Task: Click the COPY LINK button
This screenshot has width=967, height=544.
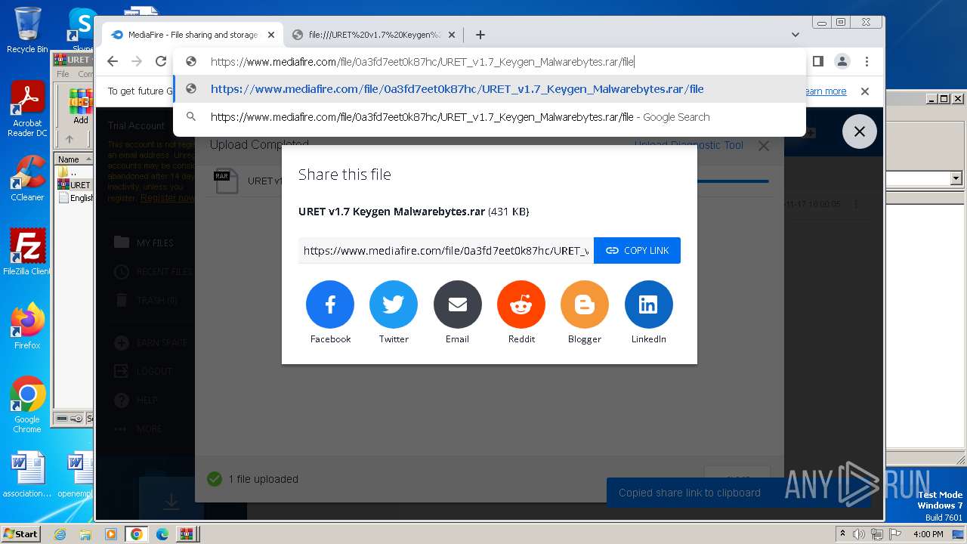Action: pos(637,251)
